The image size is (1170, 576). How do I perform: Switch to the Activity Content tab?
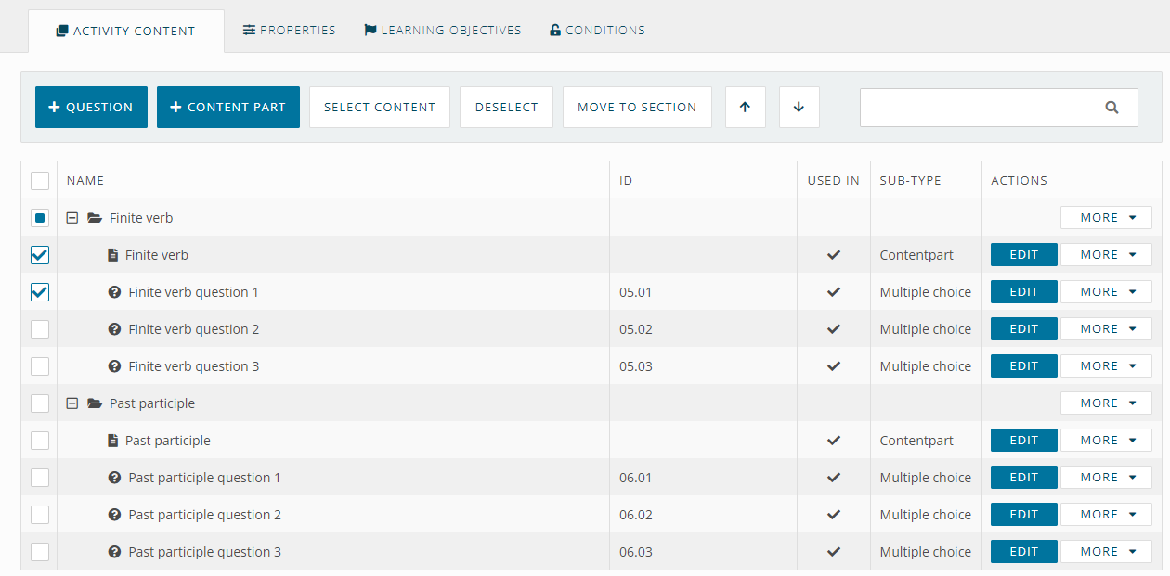[126, 31]
